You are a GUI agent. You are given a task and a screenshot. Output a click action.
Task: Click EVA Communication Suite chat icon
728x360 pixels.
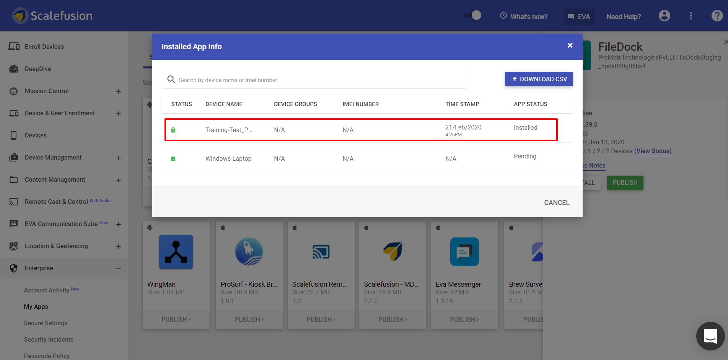click(14, 224)
